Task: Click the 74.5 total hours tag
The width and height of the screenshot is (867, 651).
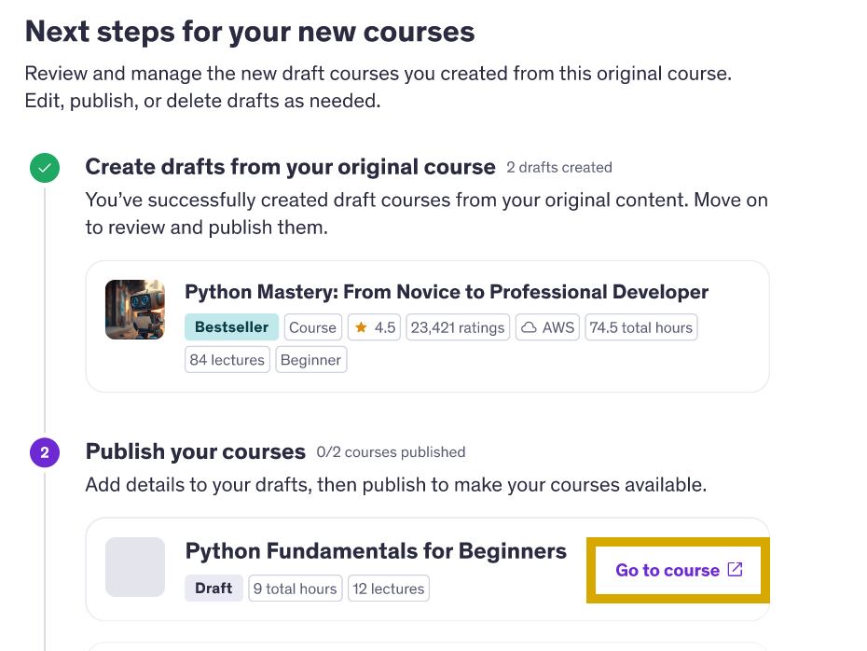Action: click(640, 327)
